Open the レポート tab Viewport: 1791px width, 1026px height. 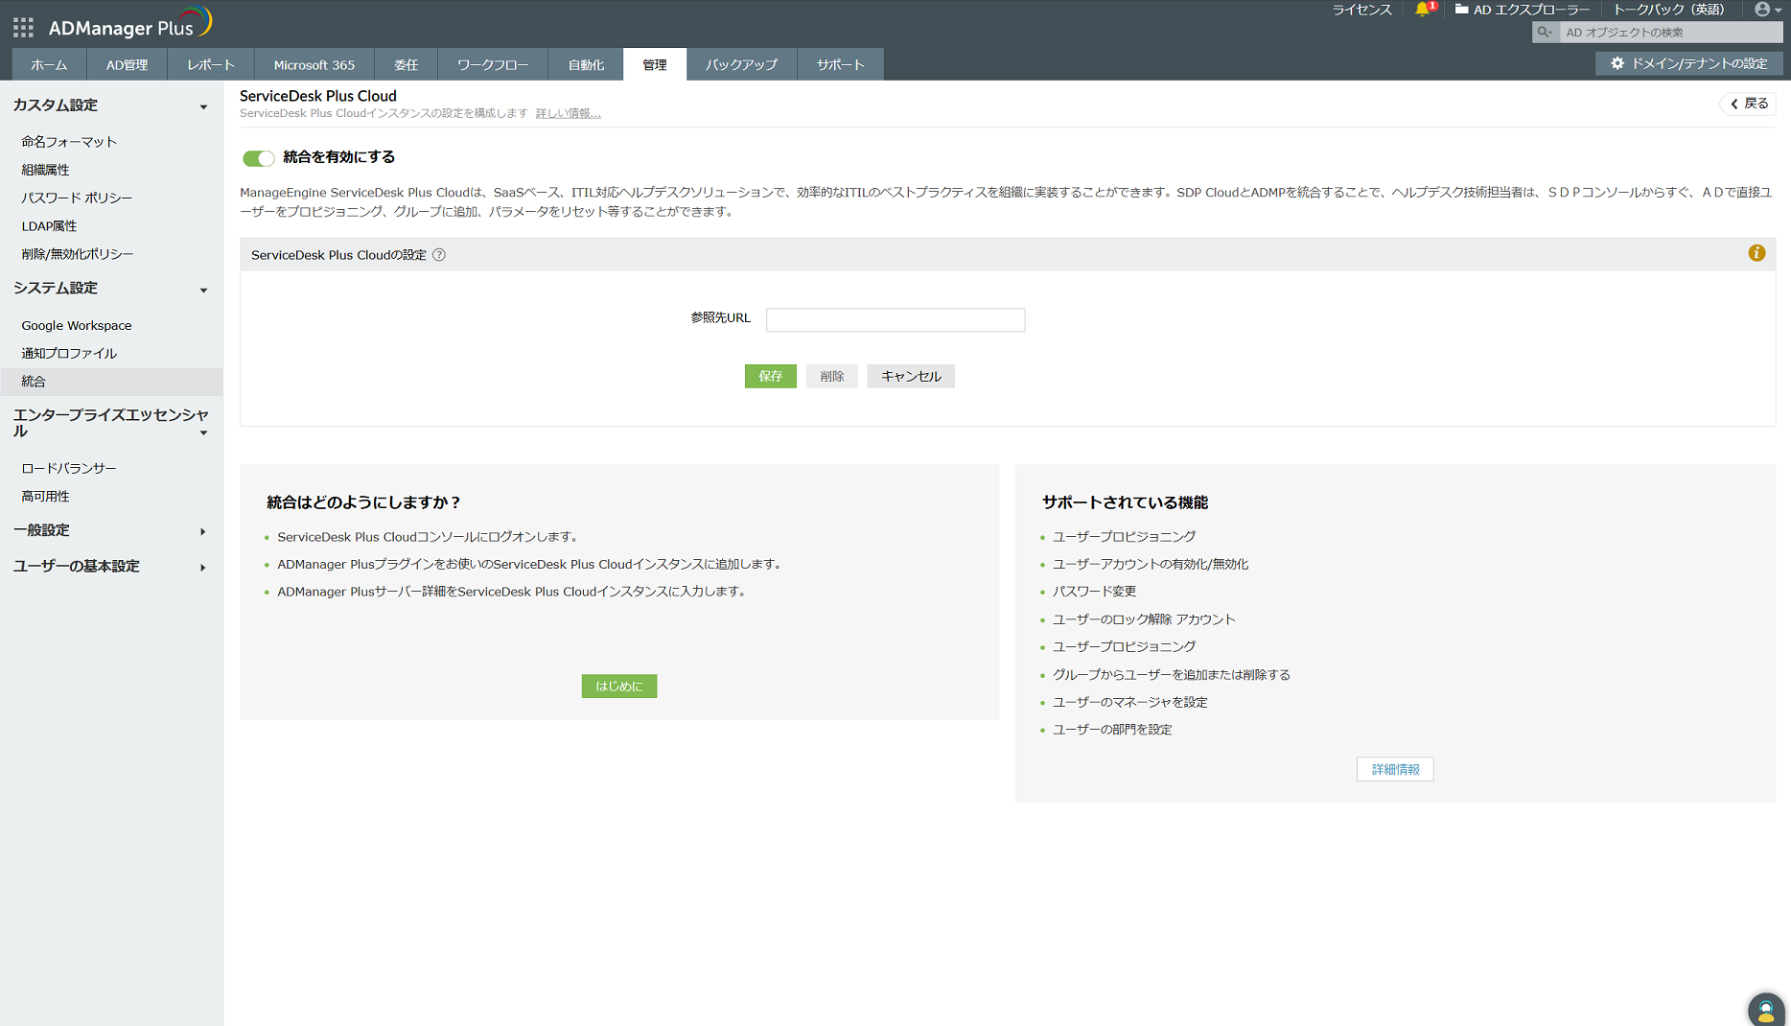tap(211, 64)
